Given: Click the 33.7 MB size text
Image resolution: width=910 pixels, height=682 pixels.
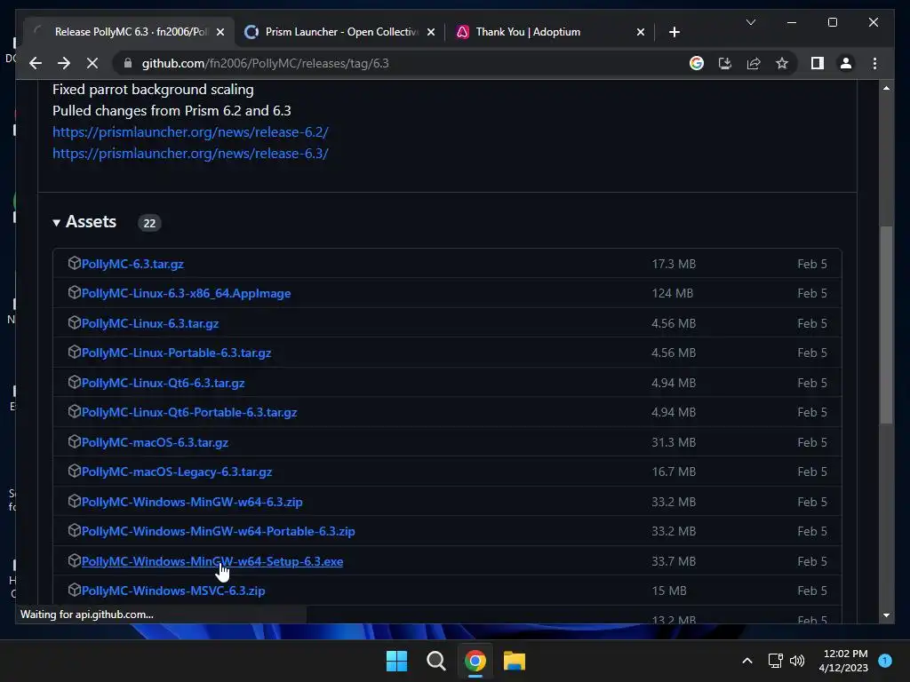Looking at the screenshot, I should tap(674, 561).
